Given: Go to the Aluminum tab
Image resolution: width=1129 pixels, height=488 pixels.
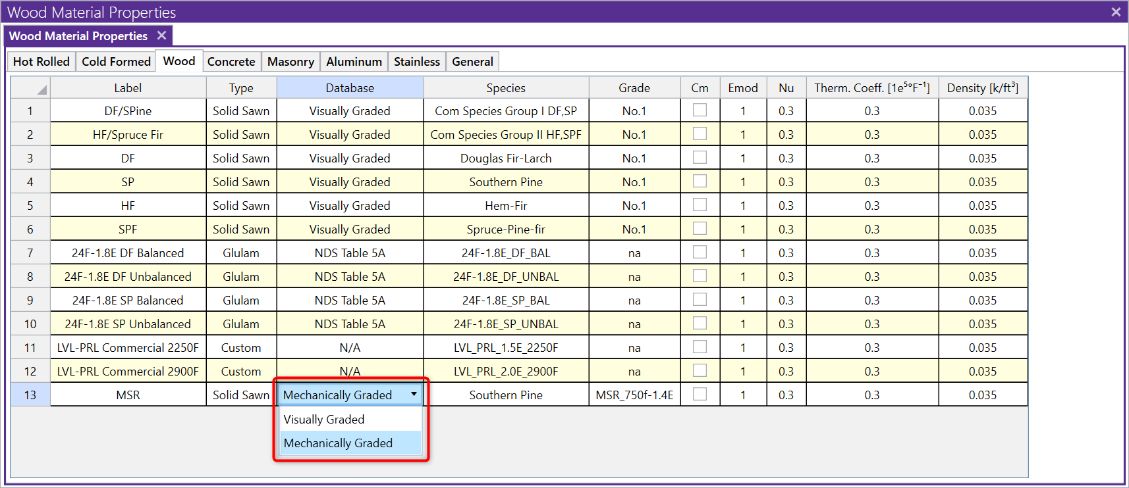Looking at the screenshot, I should (354, 62).
